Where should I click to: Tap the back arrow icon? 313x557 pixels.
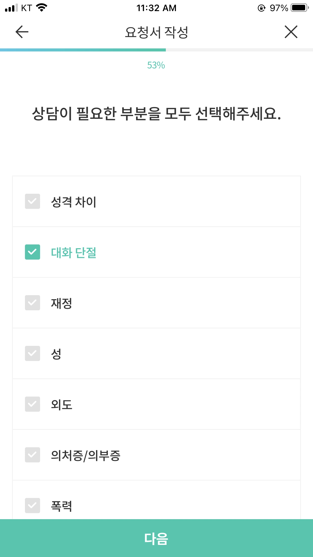22,32
